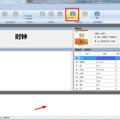Viewport: 120px width, 120px height.
Task: Expand the 训练课程选择 group launcher
Action: point(21,22)
